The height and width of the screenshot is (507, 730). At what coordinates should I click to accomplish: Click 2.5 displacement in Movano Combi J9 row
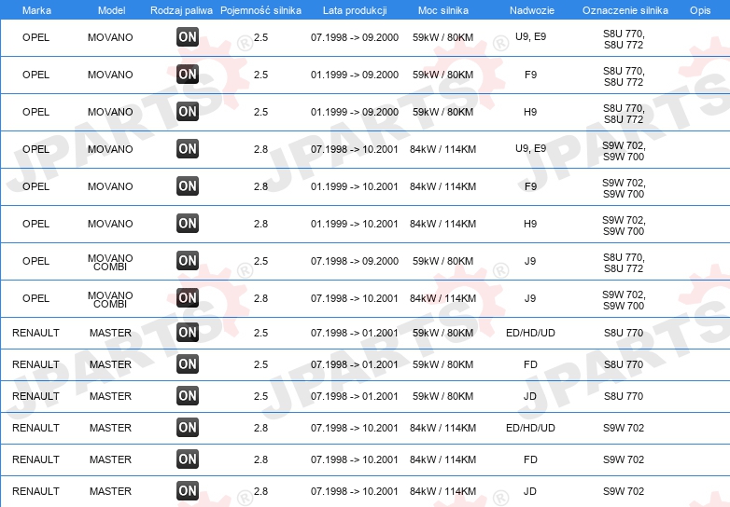click(260, 261)
